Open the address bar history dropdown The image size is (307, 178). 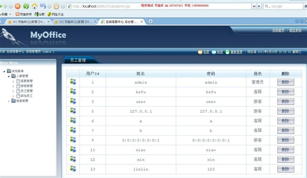[x=254, y=6]
